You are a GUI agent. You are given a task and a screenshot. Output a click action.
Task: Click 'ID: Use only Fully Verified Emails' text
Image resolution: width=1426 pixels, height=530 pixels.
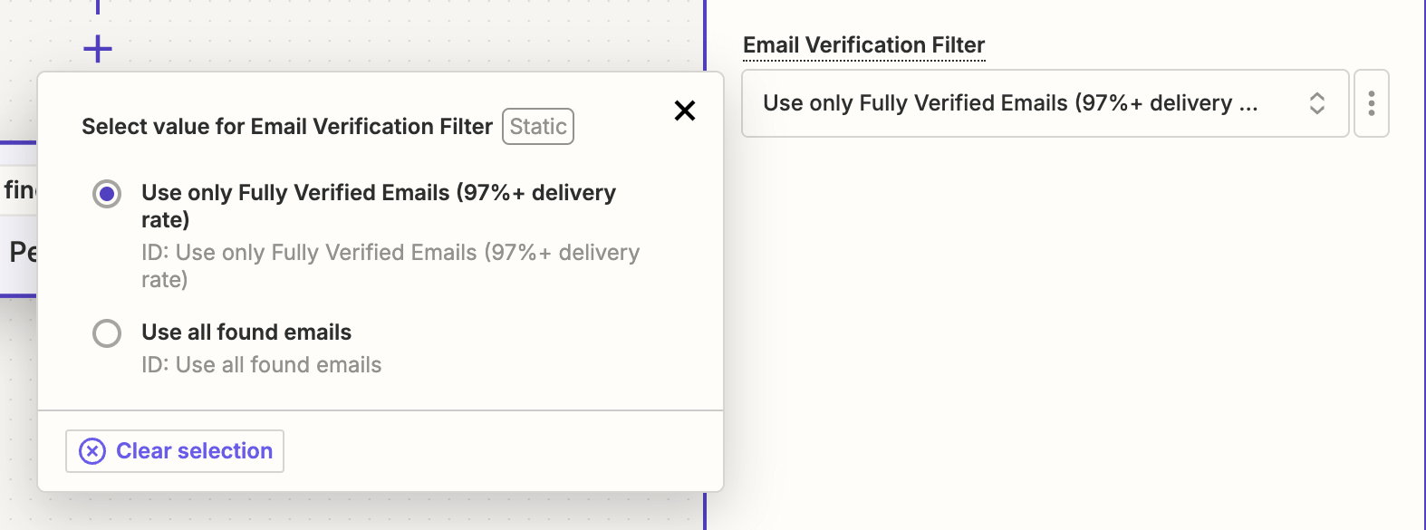(390, 265)
